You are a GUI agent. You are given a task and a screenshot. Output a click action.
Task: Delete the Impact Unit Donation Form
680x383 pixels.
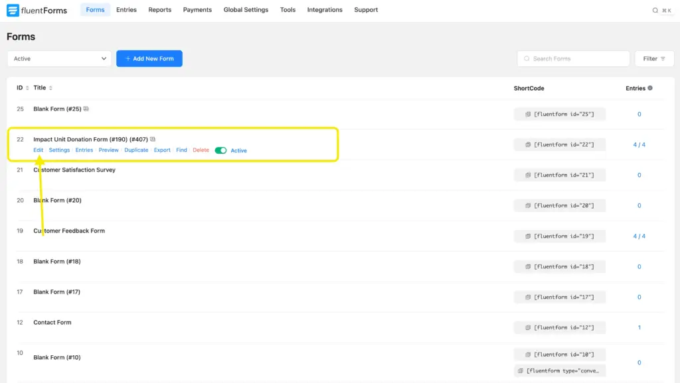(x=201, y=150)
